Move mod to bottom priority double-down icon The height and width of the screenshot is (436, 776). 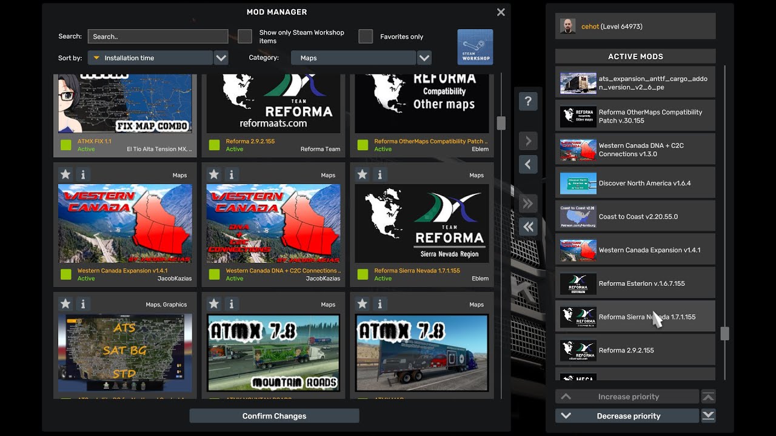pos(708,416)
